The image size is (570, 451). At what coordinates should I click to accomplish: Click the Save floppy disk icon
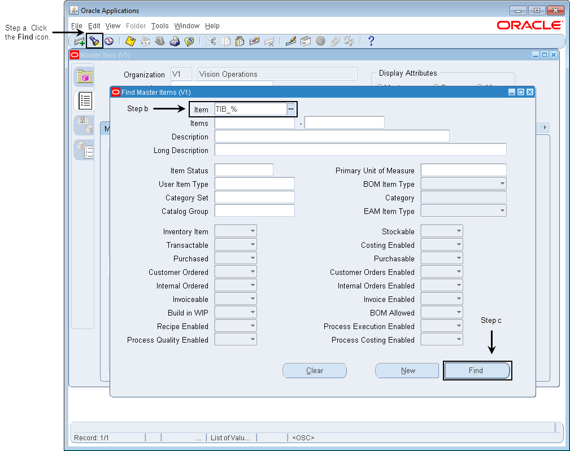point(130,41)
